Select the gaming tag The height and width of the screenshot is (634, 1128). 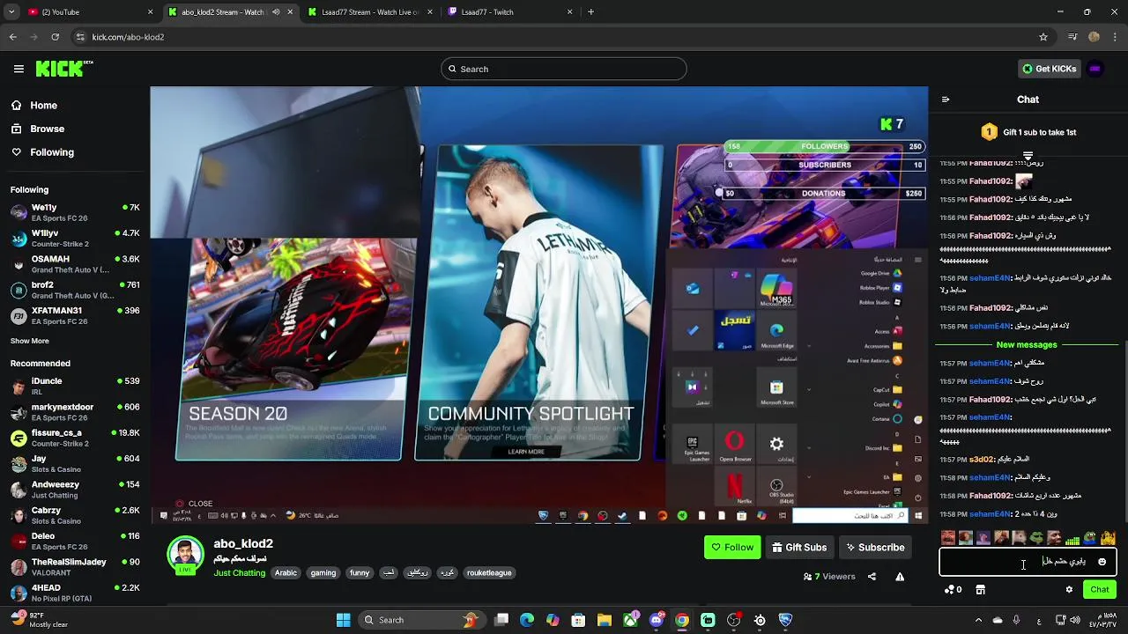[323, 573]
